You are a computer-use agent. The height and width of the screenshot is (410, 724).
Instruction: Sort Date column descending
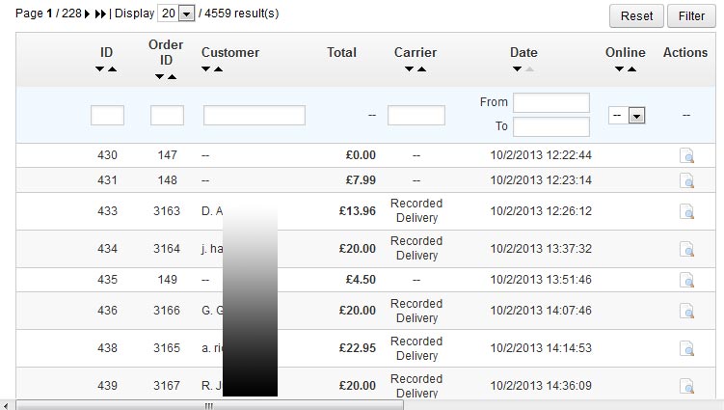(x=518, y=69)
